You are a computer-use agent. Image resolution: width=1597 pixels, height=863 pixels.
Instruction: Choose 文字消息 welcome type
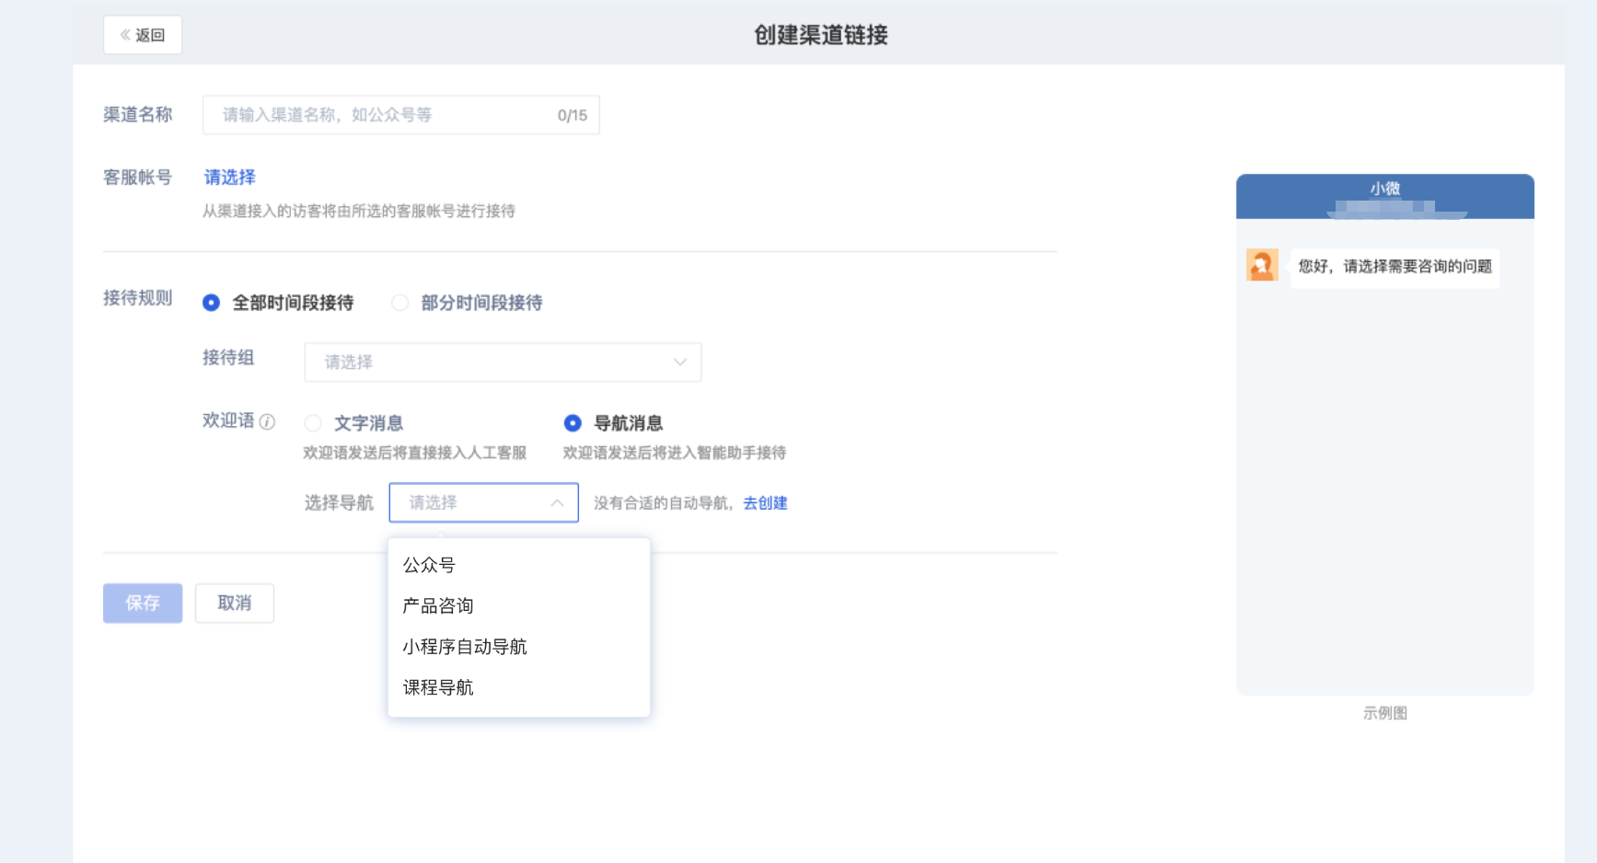tap(353, 423)
